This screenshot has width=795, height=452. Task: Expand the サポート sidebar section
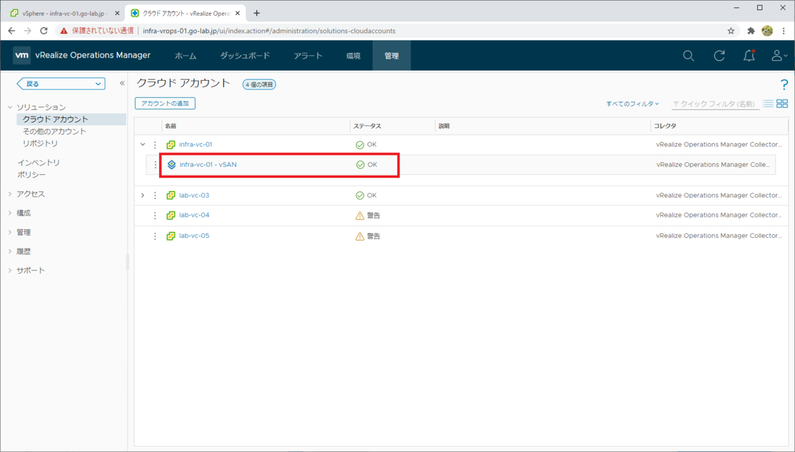click(10, 271)
